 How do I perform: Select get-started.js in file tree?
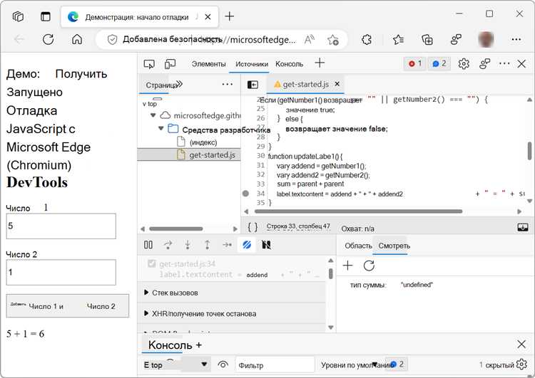tap(189, 154)
